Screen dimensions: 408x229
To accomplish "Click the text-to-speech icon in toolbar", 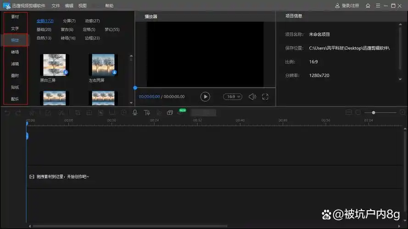I will pyautogui.click(x=147, y=113).
